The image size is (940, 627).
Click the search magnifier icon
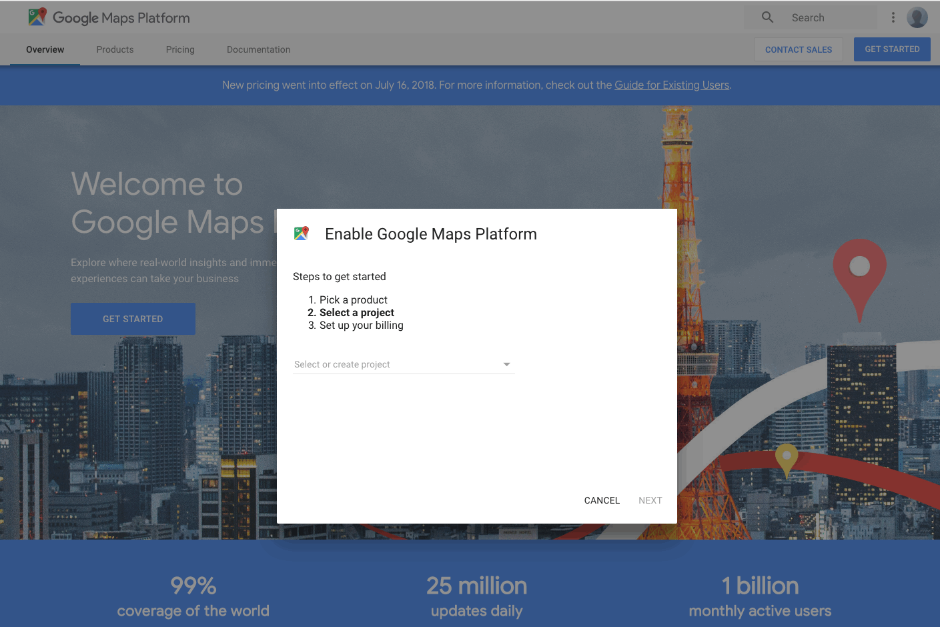pos(768,17)
